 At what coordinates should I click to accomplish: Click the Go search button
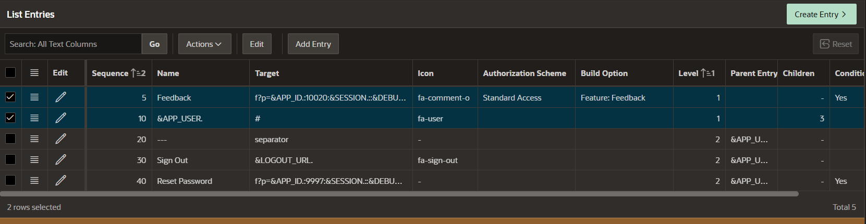pyautogui.click(x=154, y=44)
